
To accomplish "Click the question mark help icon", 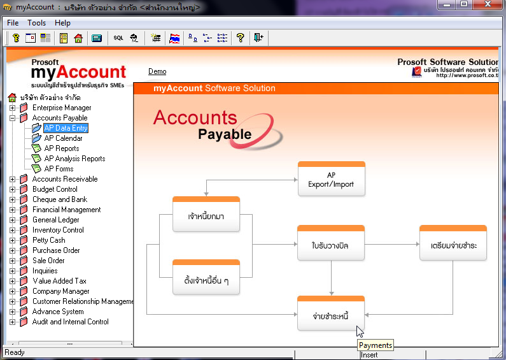I will click(240, 38).
